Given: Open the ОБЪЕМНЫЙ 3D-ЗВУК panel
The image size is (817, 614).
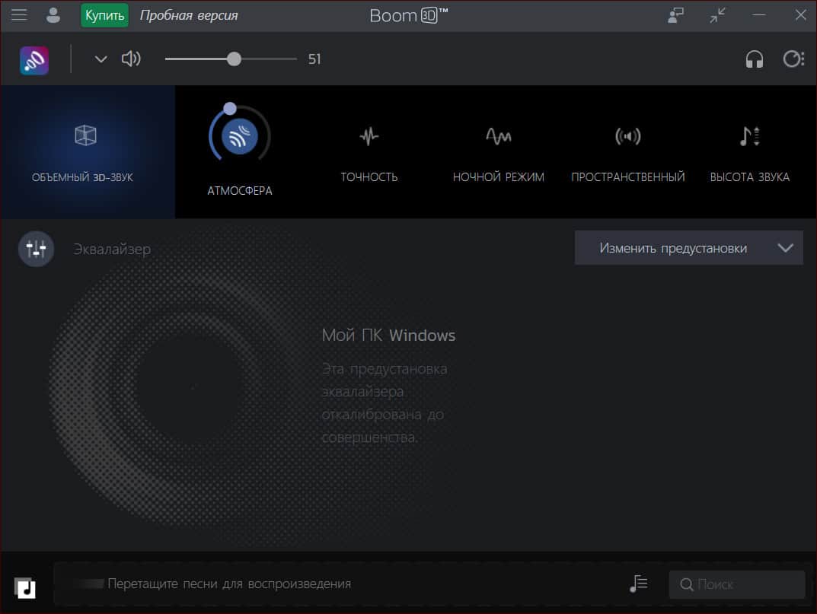Looking at the screenshot, I should click(88, 151).
